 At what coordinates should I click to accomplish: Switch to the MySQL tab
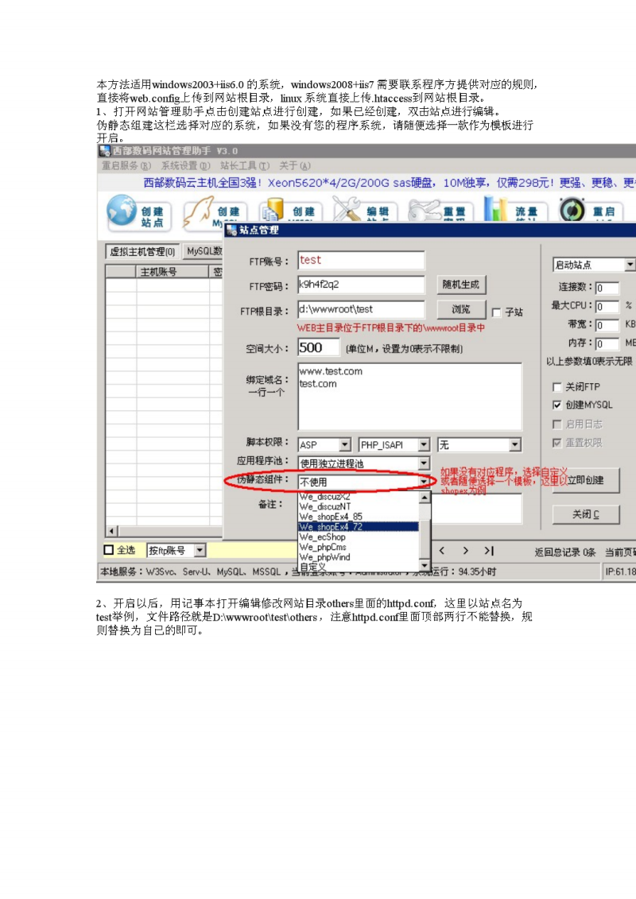(204, 251)
